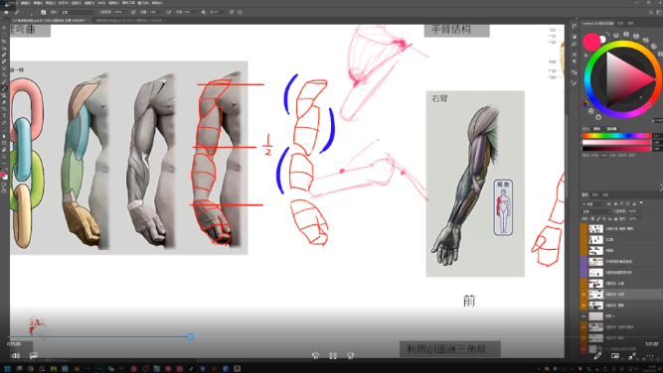Open the brush blending mode dropdown
The image size is (663, 373).
pyautogui.click(x=78, y=12)
